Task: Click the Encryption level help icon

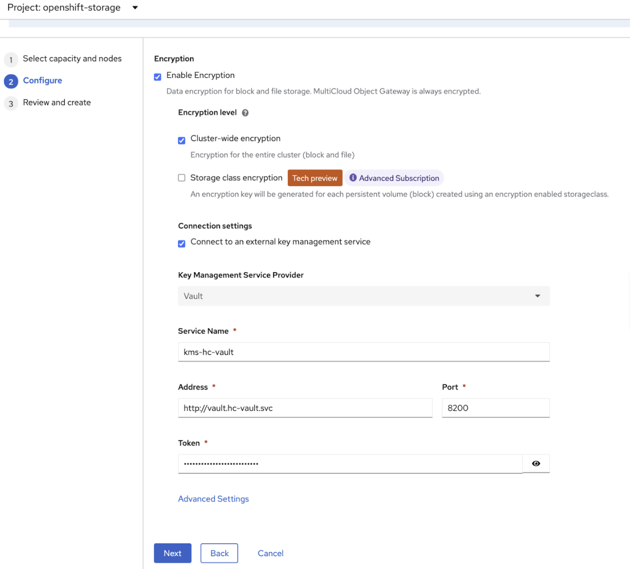Action: 245,113
